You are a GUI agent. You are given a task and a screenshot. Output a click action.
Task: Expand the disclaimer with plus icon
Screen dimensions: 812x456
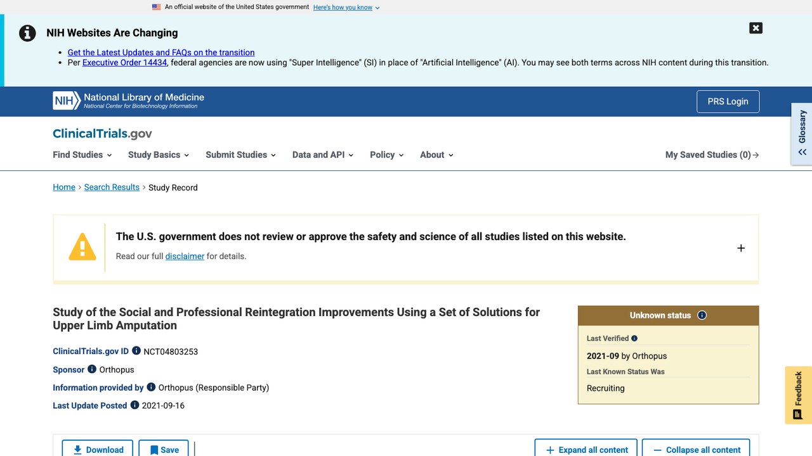(x=741, y=248)
